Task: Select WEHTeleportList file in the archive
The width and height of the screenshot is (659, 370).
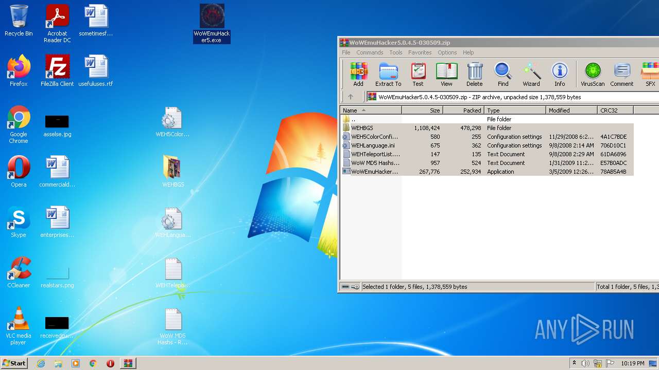Action: click(487, 154)
